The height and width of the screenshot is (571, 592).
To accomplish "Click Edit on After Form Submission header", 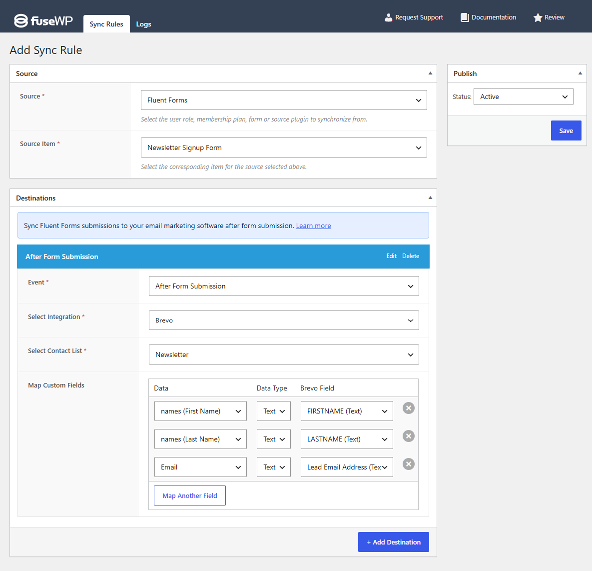I will click(x=391, y=256).
